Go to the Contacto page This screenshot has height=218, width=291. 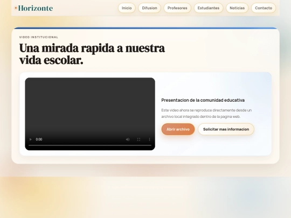(x=264, y=8)
